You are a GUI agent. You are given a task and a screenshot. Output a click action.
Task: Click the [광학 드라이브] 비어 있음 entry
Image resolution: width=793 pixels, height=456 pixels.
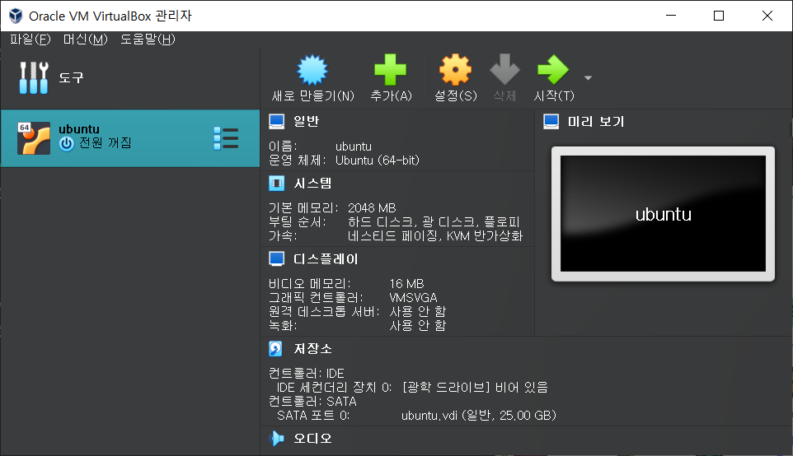click(475, 388)
